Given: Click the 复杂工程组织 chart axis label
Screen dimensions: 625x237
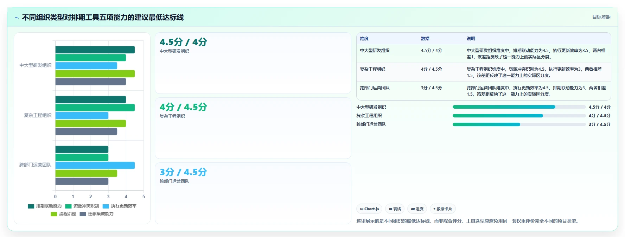Looking at the screenshot, I should tap(38, 115).
